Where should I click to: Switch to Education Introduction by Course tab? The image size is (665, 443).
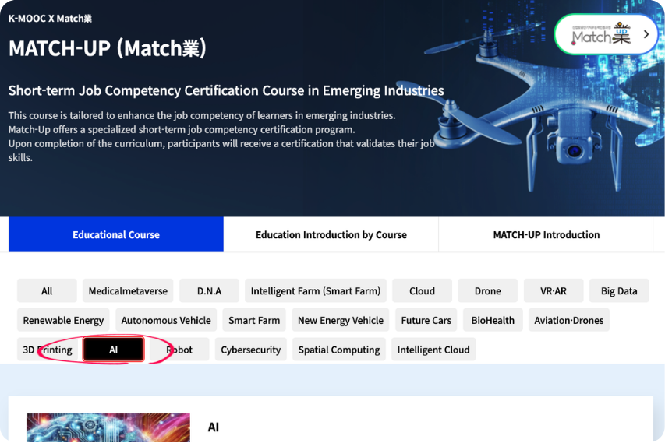pos(331,234)
